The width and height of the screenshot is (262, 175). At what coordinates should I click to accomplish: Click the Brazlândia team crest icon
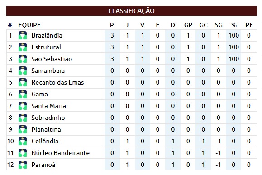(x=23, y=35)
